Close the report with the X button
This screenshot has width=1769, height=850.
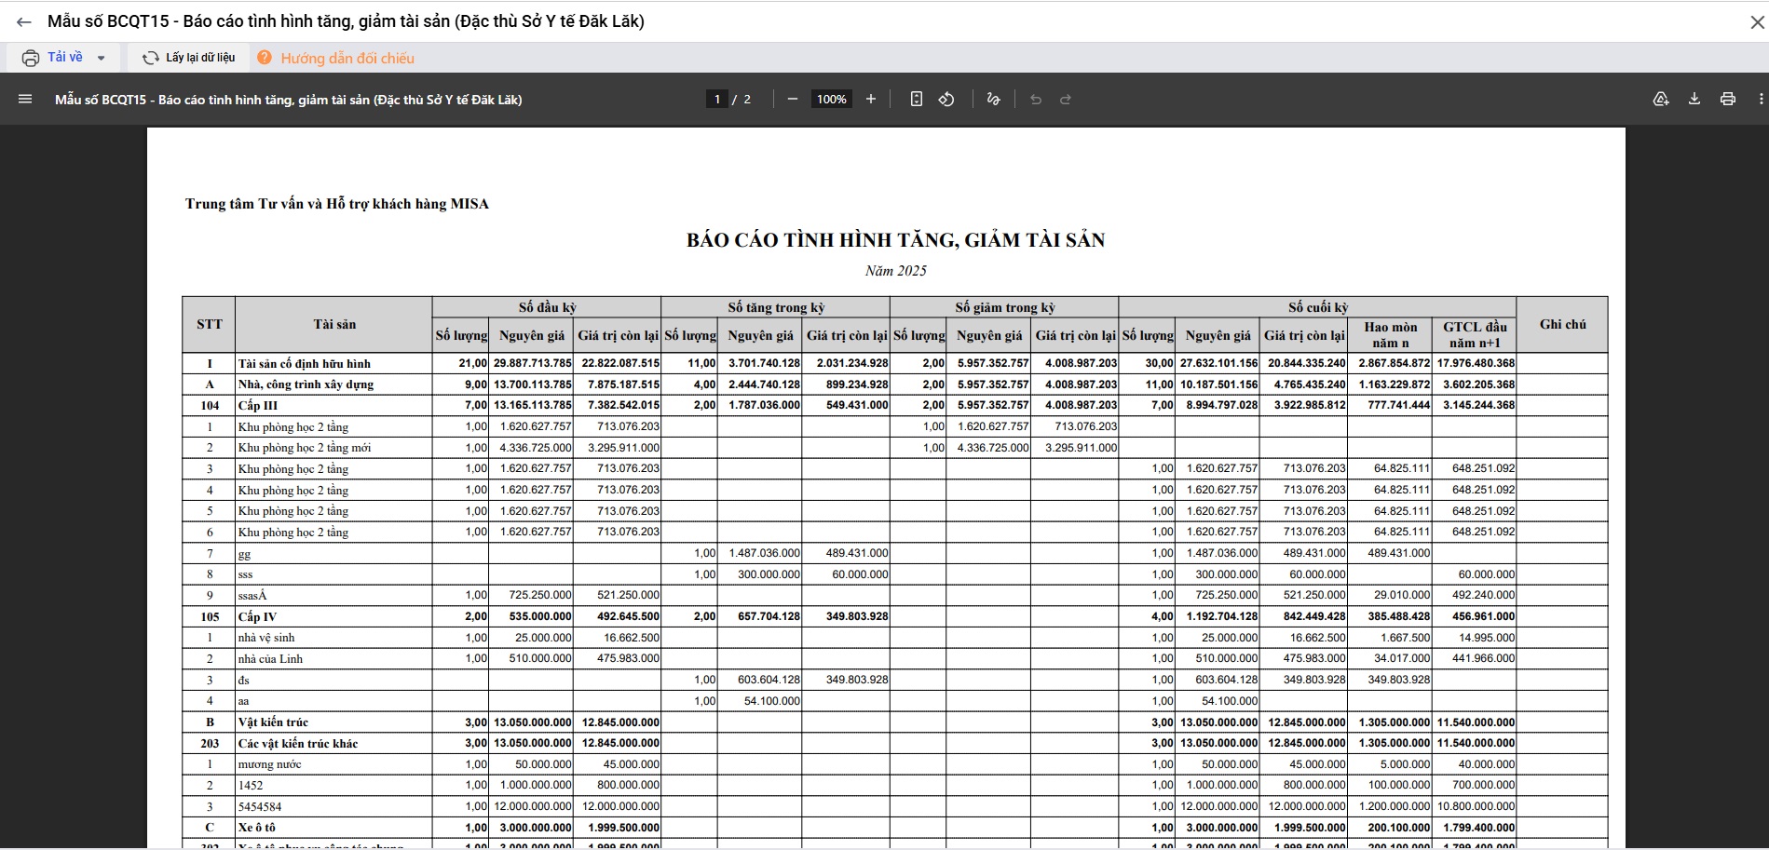(x=1757, y=22)
